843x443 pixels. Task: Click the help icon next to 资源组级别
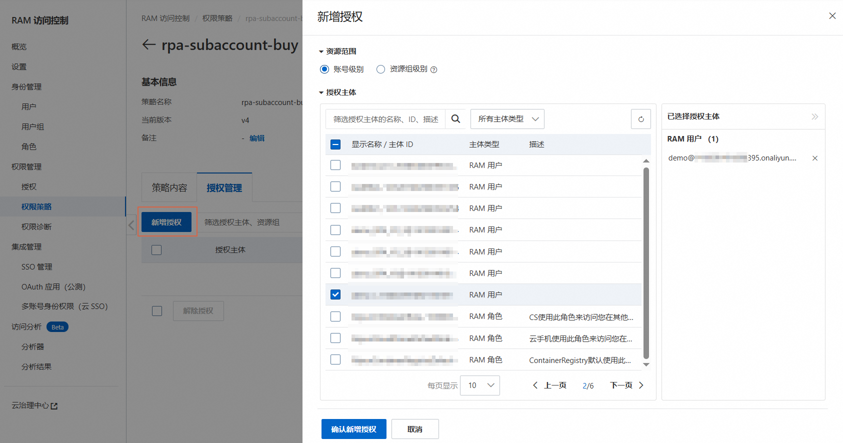(434, 69)
